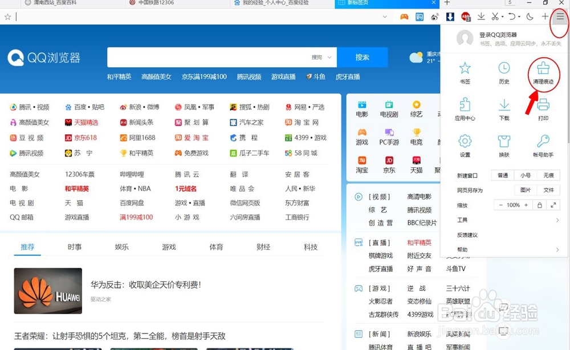Toggle night mode moon icon
Screen dimensions: 570x350
[x=530, y=17]
